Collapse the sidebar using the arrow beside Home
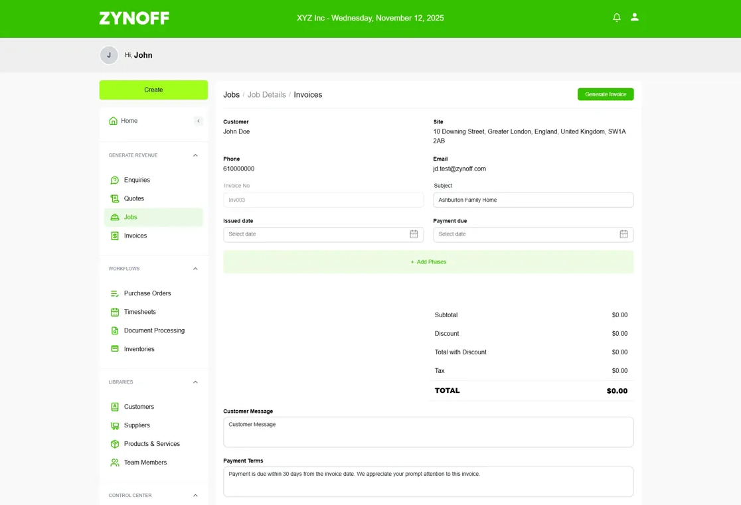This screenshot has width=741, height=505. coord(199,121)
